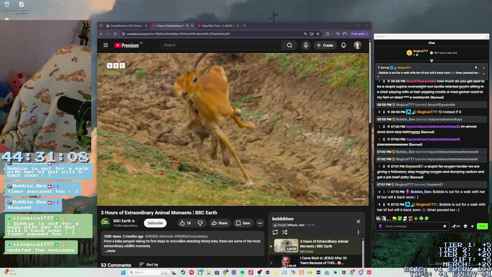This screenshot has width=492, height=277.
Task: Save the video to a playlist
Action: tap(243, 223)
